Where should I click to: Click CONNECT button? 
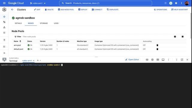97,10
